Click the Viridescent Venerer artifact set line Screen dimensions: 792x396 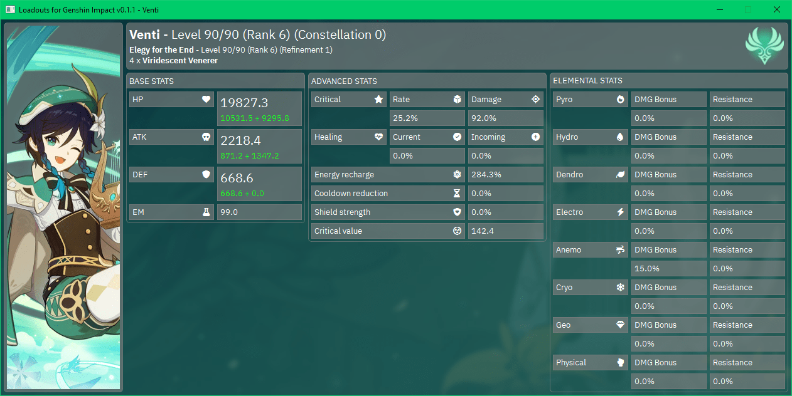tap(173, 61)
